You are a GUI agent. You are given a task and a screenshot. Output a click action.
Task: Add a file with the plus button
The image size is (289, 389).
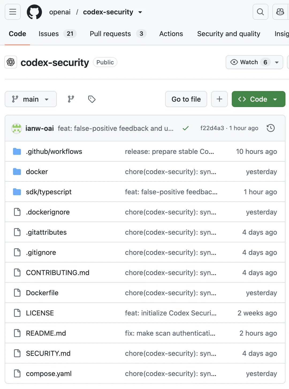click(x=219, y=99)
